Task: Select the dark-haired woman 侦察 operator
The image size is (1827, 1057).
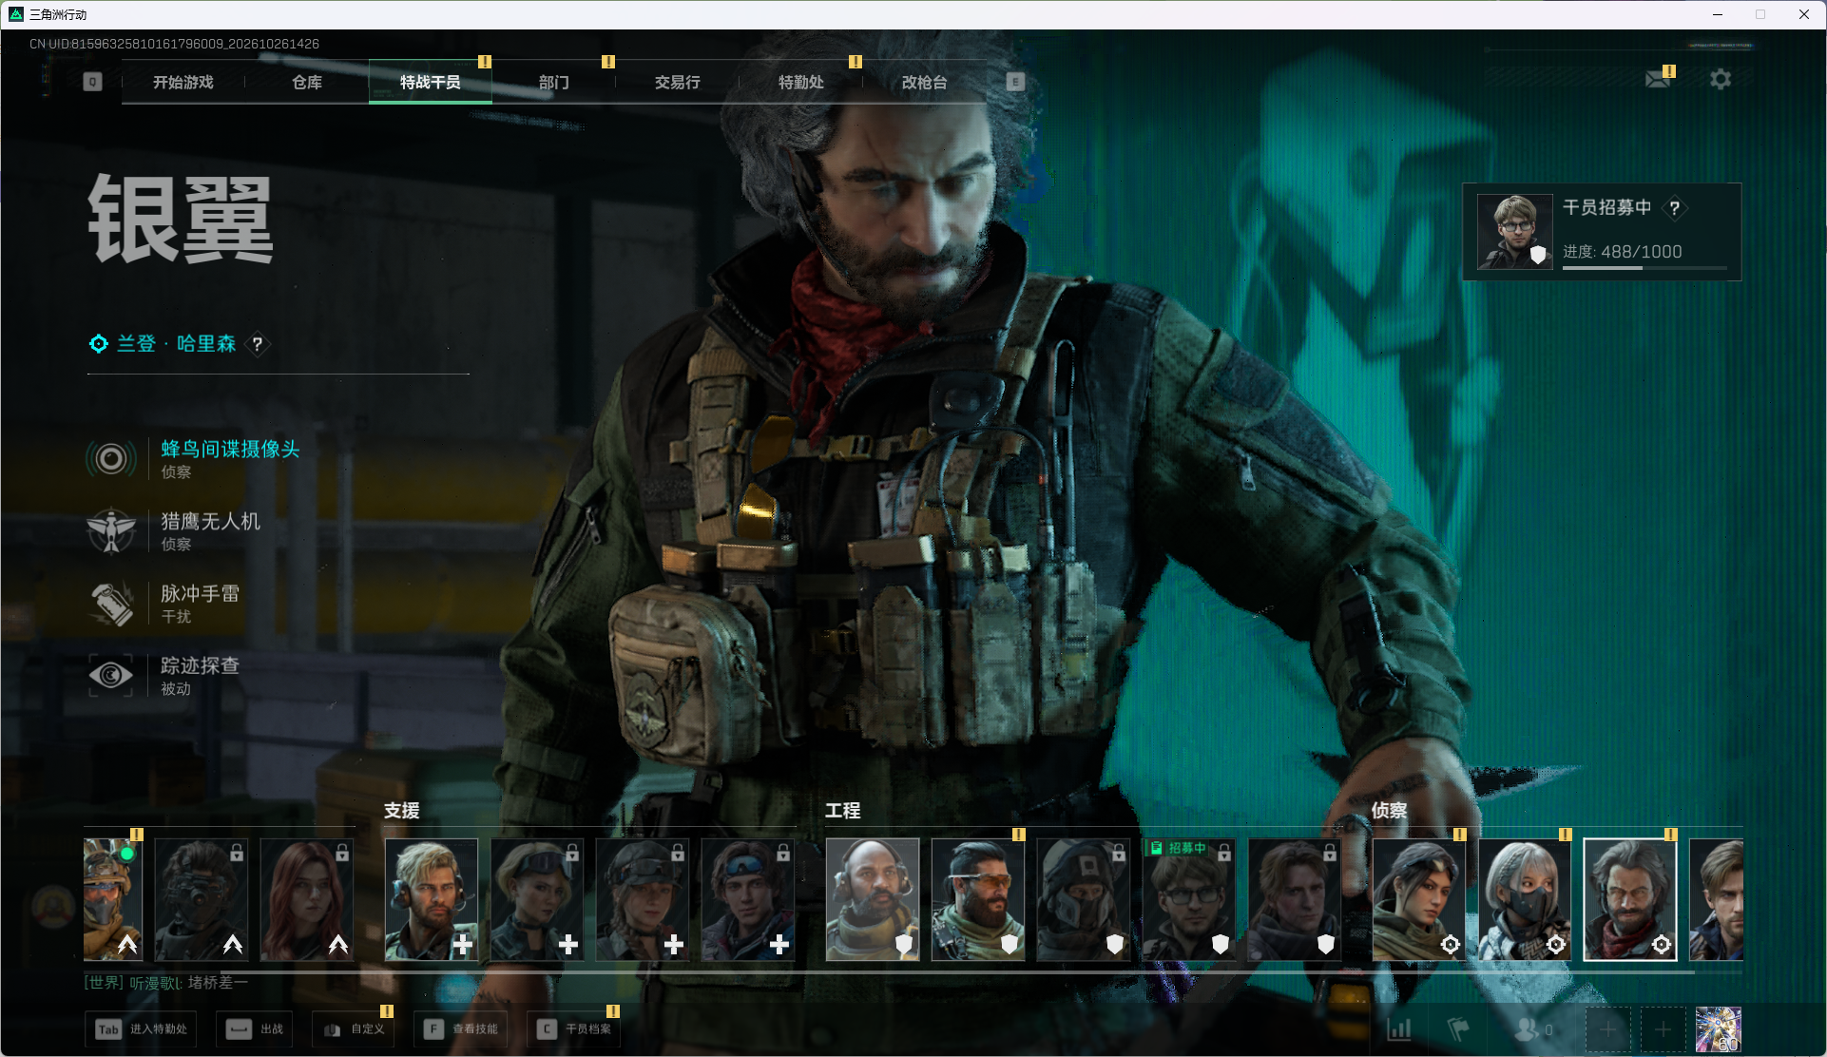Action: point(1419,899)
